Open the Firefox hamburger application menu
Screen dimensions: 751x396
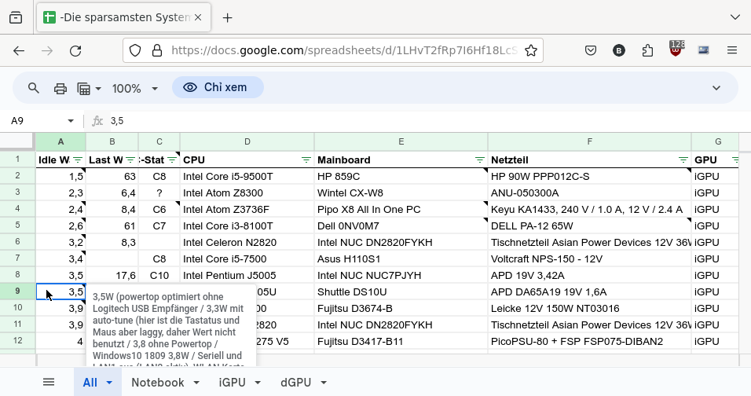click(x=732, y=51)
